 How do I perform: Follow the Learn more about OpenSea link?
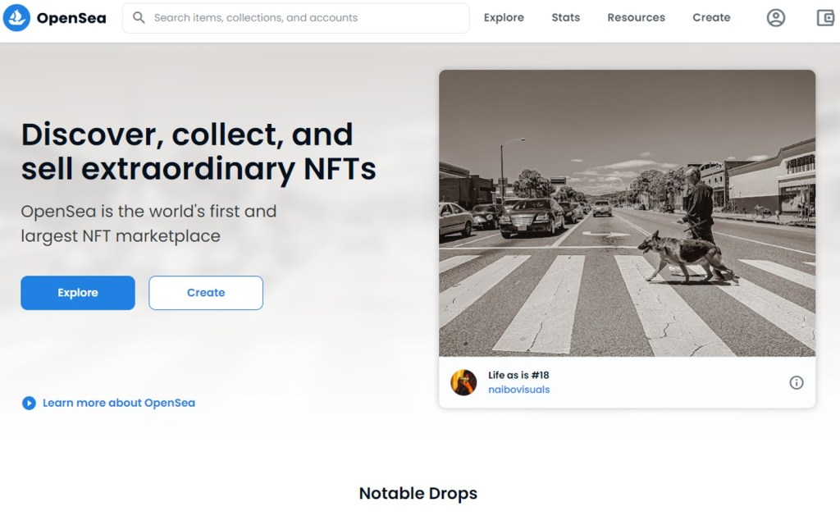coord(117,403)
